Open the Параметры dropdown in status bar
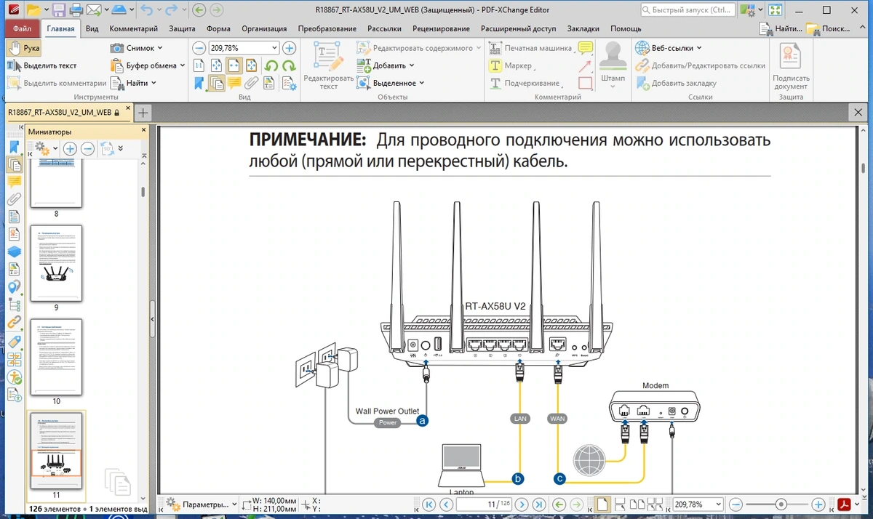Viewport: 873px width, 519px height. (x=202, y=504)
